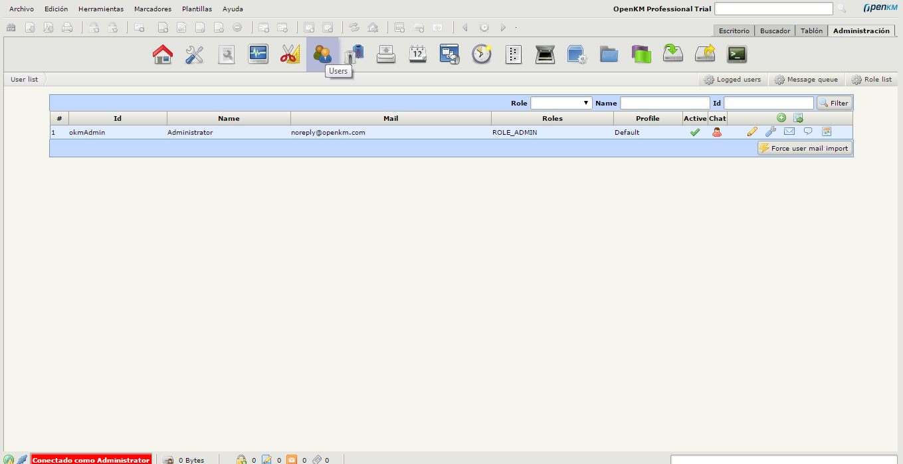This screenshot has width=903, height=464.
Task: Switch to the Buscador tab
Action: (x=775, y=31)
